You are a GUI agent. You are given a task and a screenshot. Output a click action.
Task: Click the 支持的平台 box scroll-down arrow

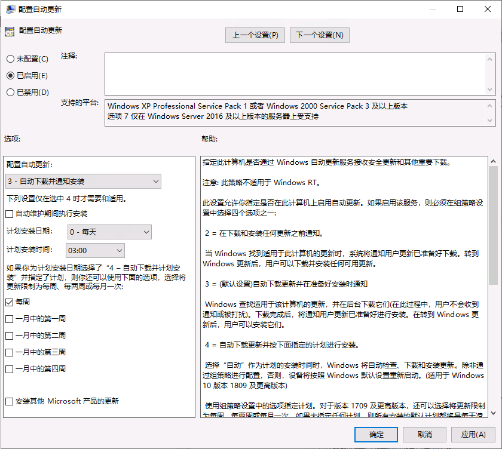(x=489, y=120)
